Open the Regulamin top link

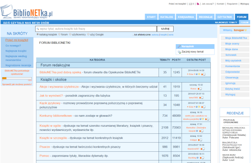(232, 4)
